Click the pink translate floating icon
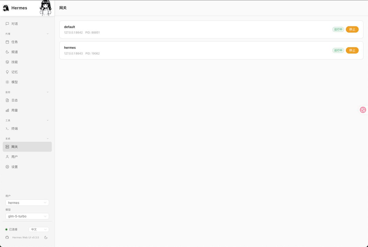This screenshot has width=368, height=247. pos(363,110)
